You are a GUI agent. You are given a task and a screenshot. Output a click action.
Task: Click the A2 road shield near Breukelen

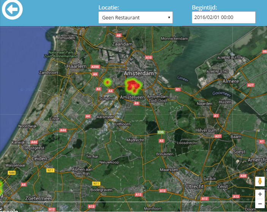coord(161,141)
